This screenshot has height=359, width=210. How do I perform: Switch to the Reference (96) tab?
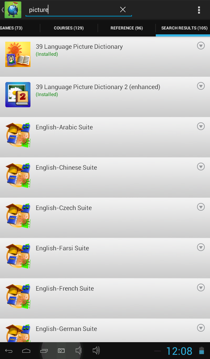[127, 28]
